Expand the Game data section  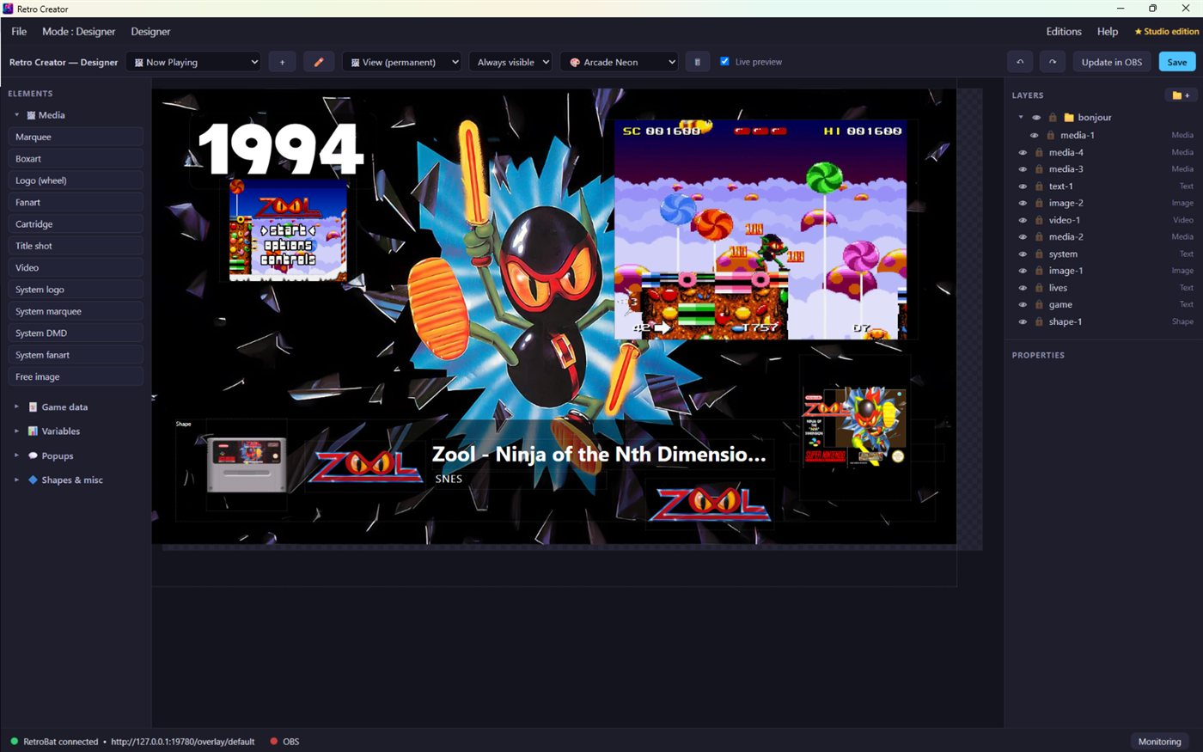point(16,407)
